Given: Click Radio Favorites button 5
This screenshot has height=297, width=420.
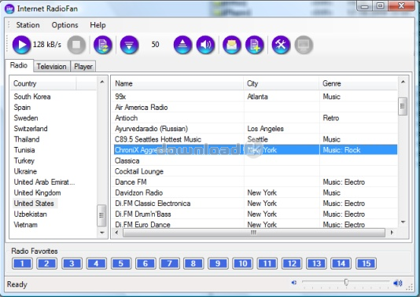Looking at the screenshot, I should click(121, 263).
